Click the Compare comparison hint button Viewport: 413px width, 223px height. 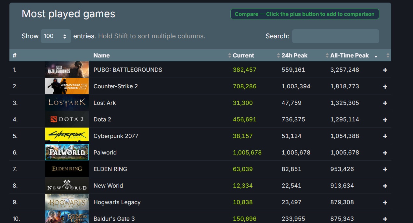(x=304, y=14)
